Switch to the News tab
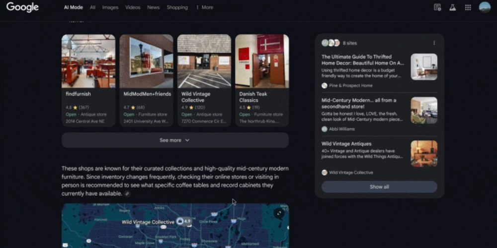 click(153, 7)
